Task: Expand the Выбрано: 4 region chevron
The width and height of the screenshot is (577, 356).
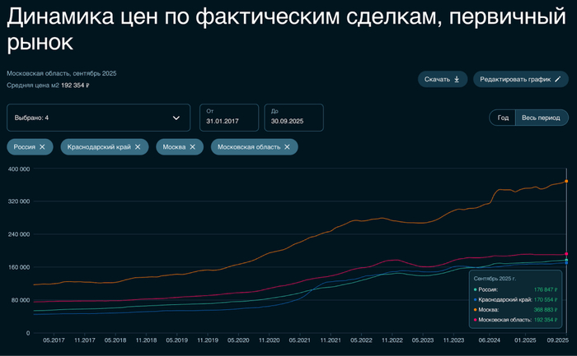Action: pyautogui.click(x=176, y=118)
